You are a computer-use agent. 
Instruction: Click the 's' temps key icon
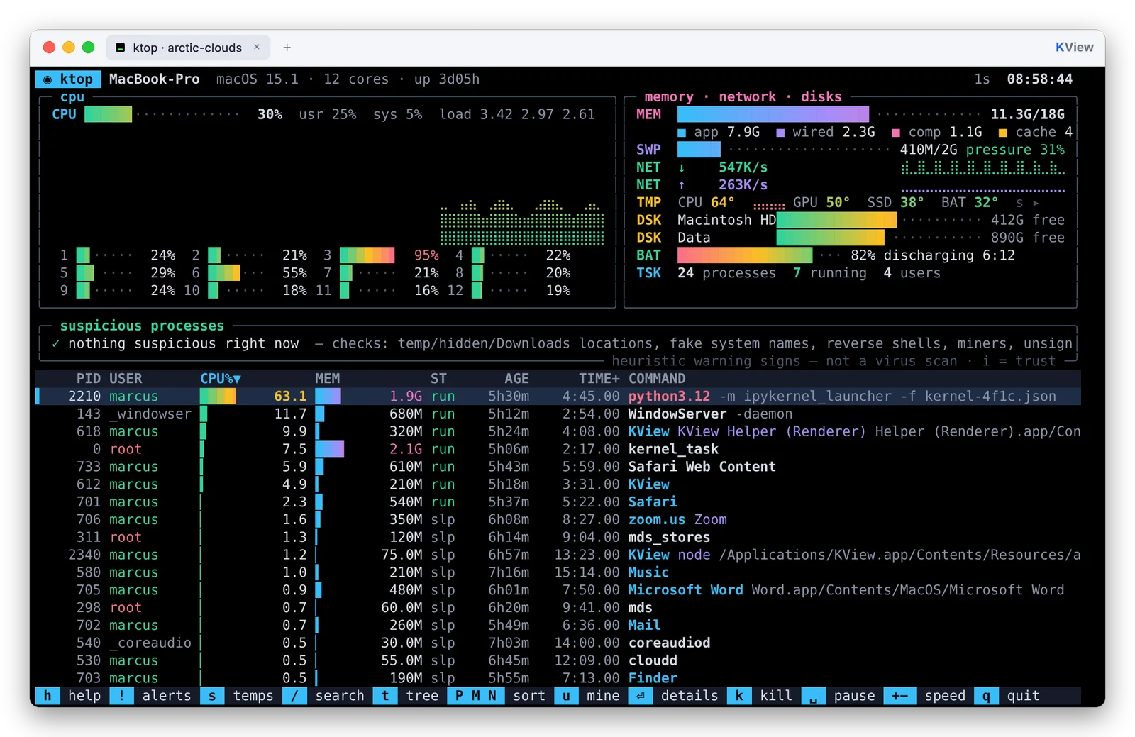(212, 696)
